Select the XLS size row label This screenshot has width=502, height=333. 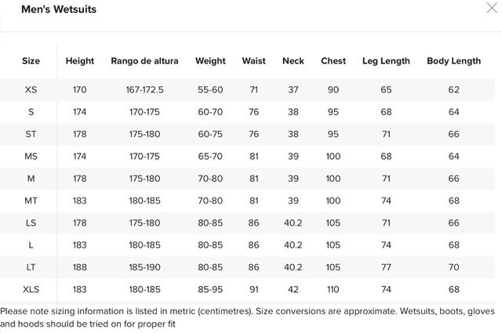(31, 289)
